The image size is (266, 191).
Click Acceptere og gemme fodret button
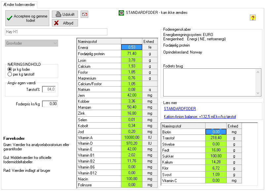[27, 18]
